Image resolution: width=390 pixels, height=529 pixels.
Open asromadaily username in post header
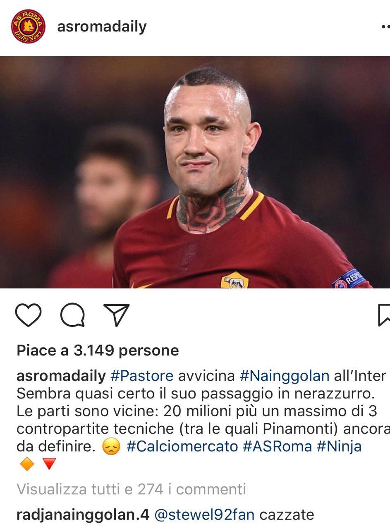(x=102, y=27)
